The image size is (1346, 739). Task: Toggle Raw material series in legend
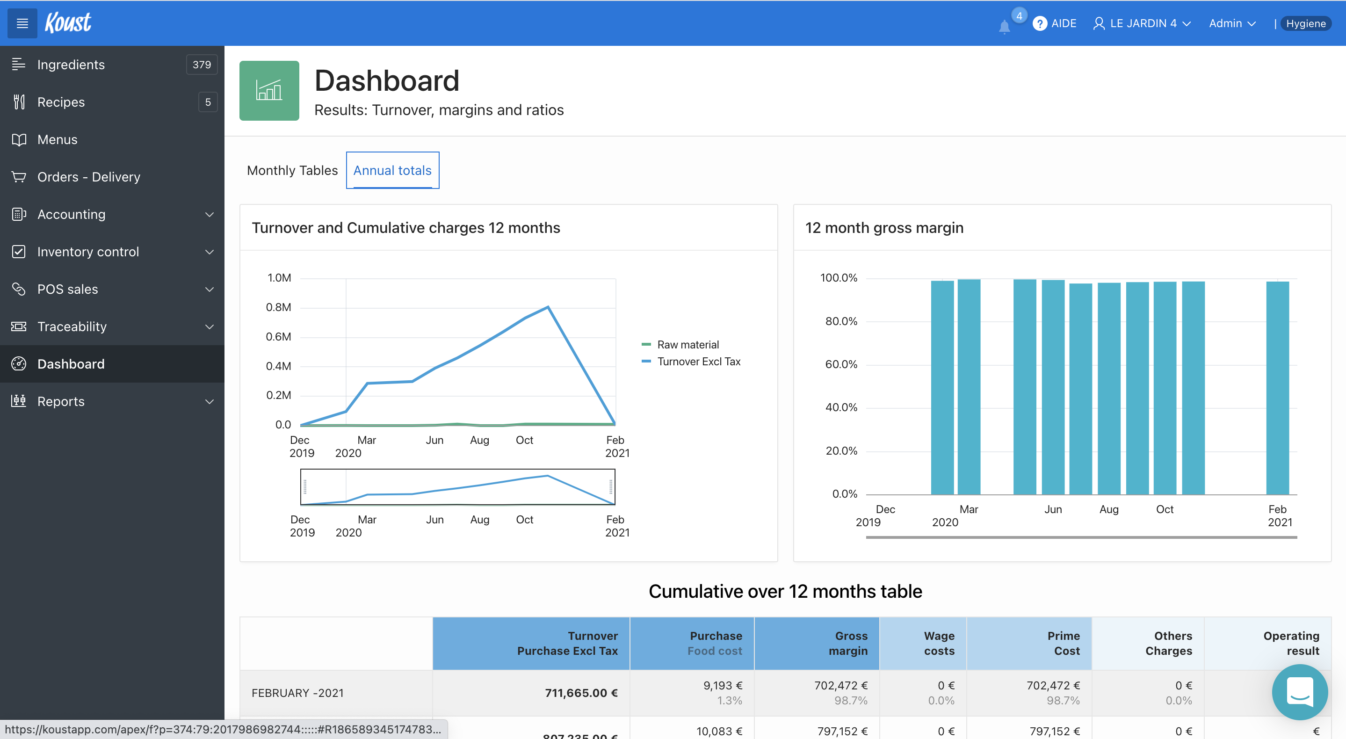(x=687, y=344)
